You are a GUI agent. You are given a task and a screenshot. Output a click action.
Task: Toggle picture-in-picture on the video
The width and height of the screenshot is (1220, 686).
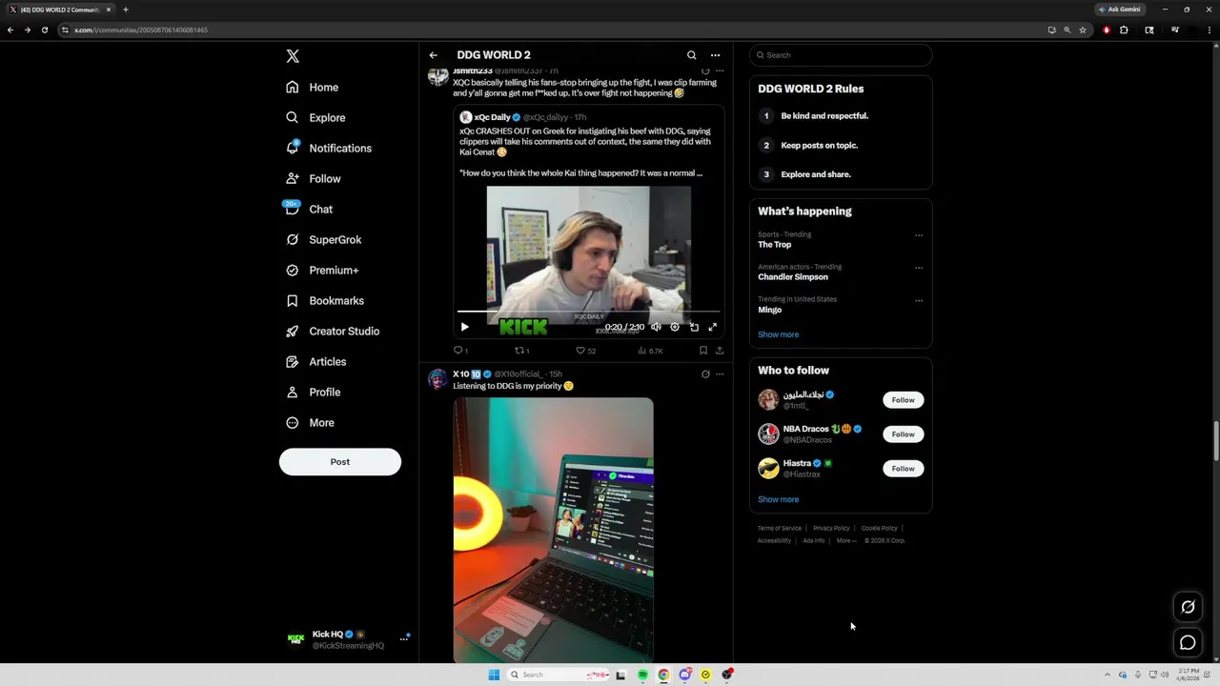pyautogui.click(x=694, y=327)
